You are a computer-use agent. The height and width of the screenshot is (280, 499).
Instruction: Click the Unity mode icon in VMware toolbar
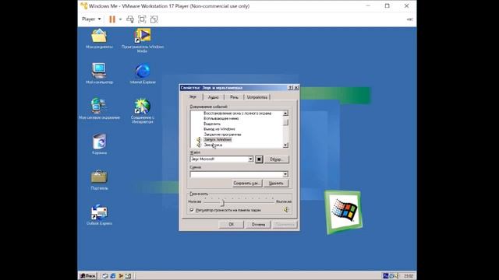point(154,19)
